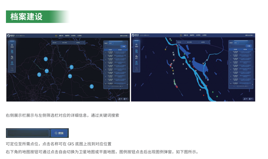
Task: Open the user account dropdown in left screenshot header
Action: (x=124, y=35)
